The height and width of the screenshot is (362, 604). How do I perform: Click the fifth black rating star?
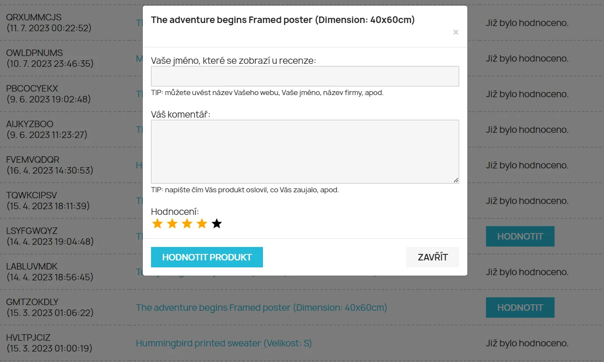[217, 224]
